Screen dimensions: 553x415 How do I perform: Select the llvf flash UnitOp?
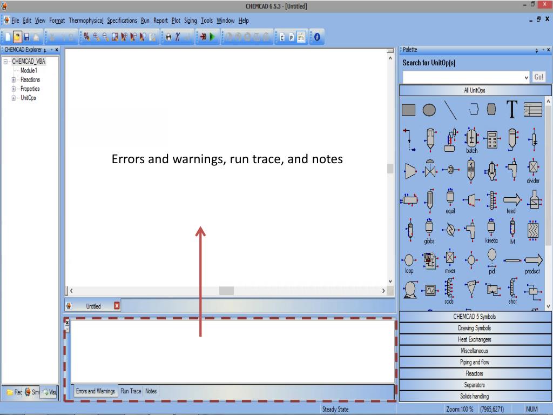(512, 231)
